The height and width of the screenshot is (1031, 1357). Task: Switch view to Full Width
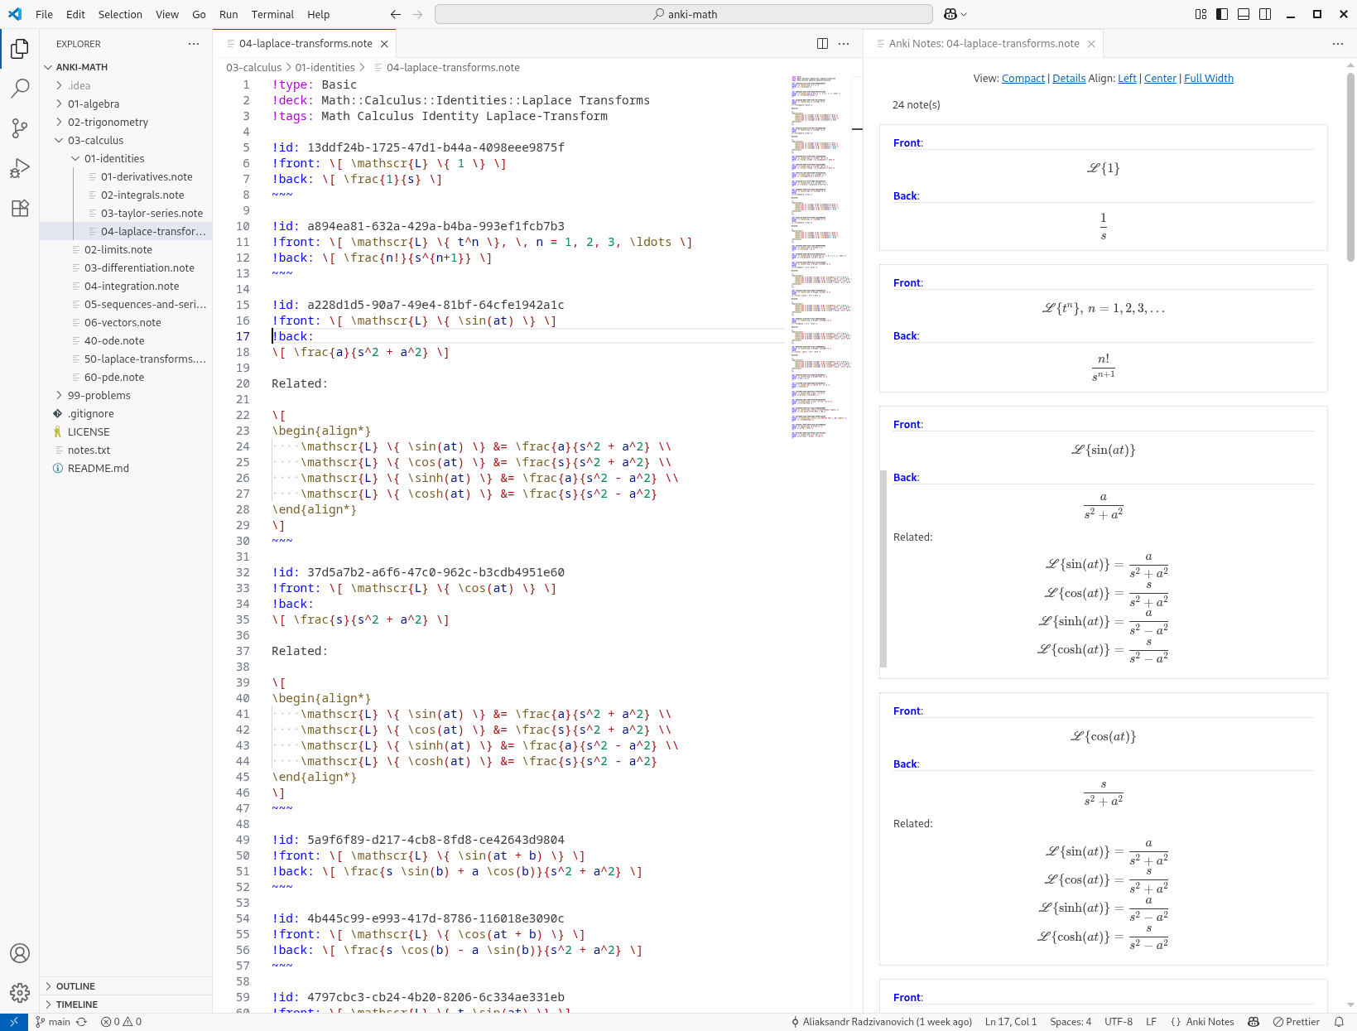[1209, 78]
